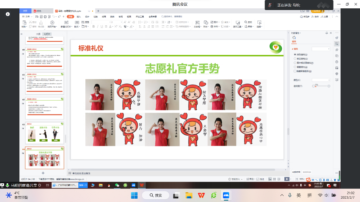360x202 pixels.
Task: Click the transparency (透明度) slider track
Action: coord(321,86)
